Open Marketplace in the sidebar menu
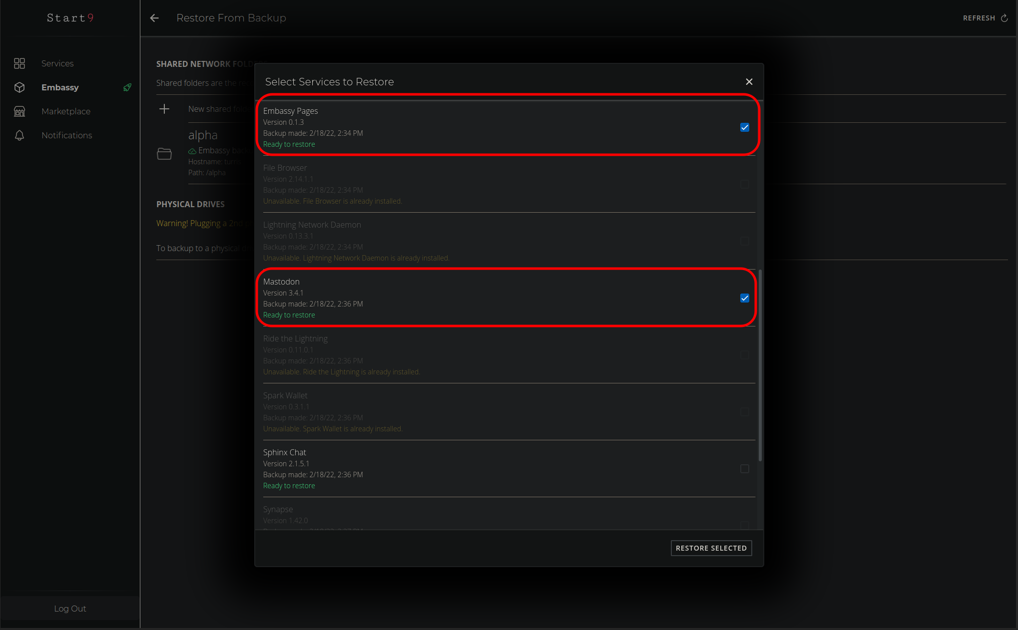This screenshot has height=630, width=1018. pos(66,111)
